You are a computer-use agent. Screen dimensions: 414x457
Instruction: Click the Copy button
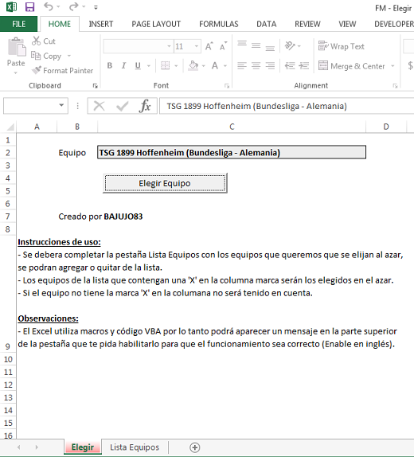(46, 56)
